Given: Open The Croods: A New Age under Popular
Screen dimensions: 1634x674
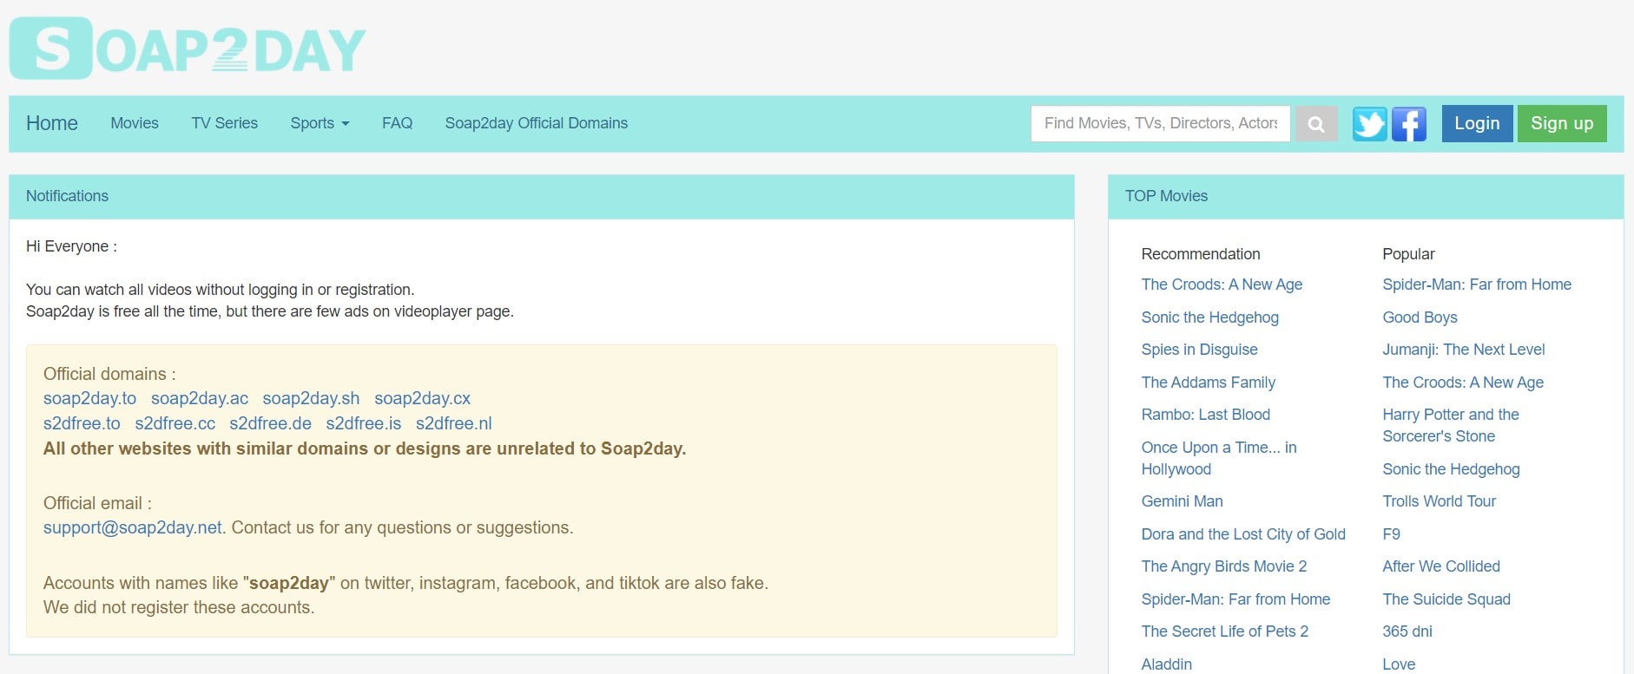Looking at the screenshot, I should coord(1463,383).
